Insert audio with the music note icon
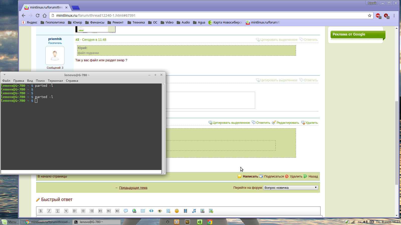Image resolution: width=401 pixels, height=225 pixels. [x=194, y=211]
